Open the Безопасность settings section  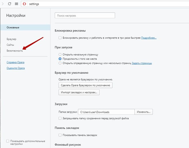click(x=15, y=51)
